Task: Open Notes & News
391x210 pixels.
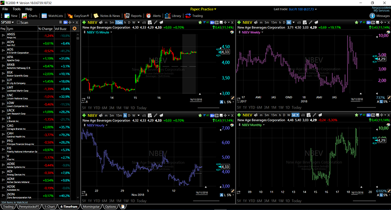Action: tap(107, 16)
